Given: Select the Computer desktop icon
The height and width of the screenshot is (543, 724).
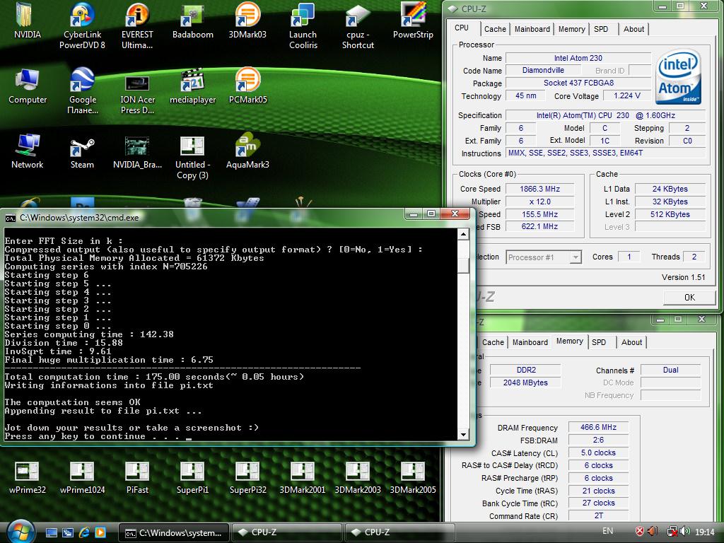Looking at the screenshot, I should coord(28,86).
